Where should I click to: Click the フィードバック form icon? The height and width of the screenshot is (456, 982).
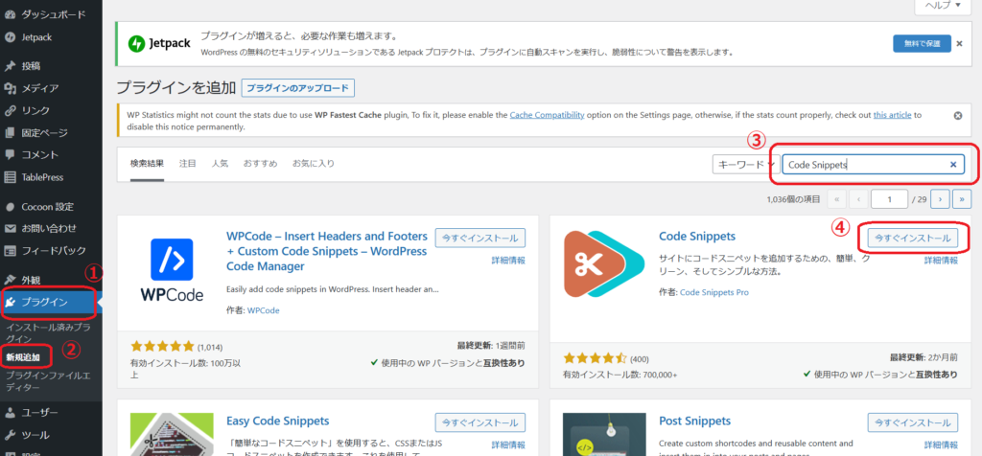10,251
